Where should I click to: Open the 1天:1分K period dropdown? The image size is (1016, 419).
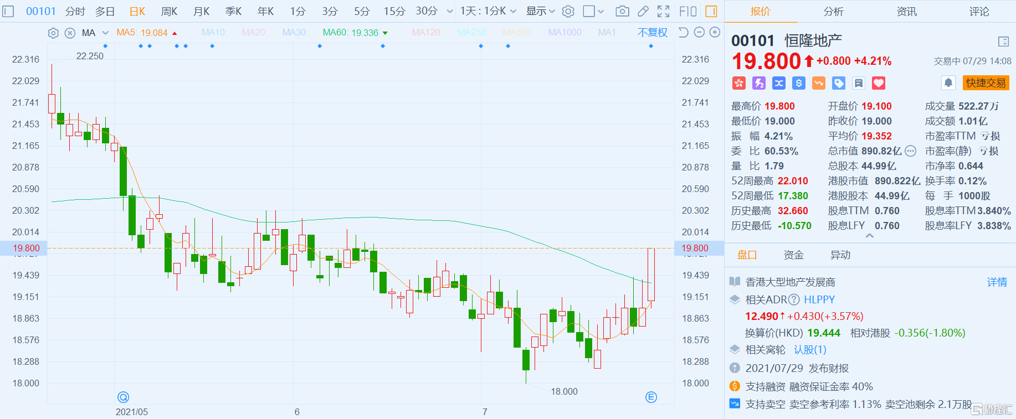point(488,11)
